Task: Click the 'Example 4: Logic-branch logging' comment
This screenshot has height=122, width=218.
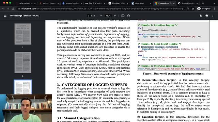Action: click(x=159, y=44)
